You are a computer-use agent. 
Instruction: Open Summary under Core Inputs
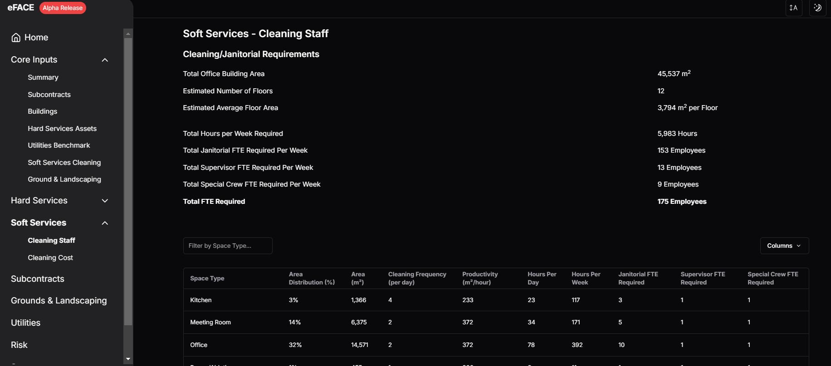pos(43,77)
